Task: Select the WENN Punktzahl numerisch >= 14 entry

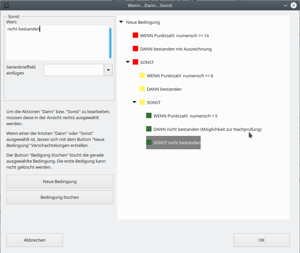Action: click(174, 35)
